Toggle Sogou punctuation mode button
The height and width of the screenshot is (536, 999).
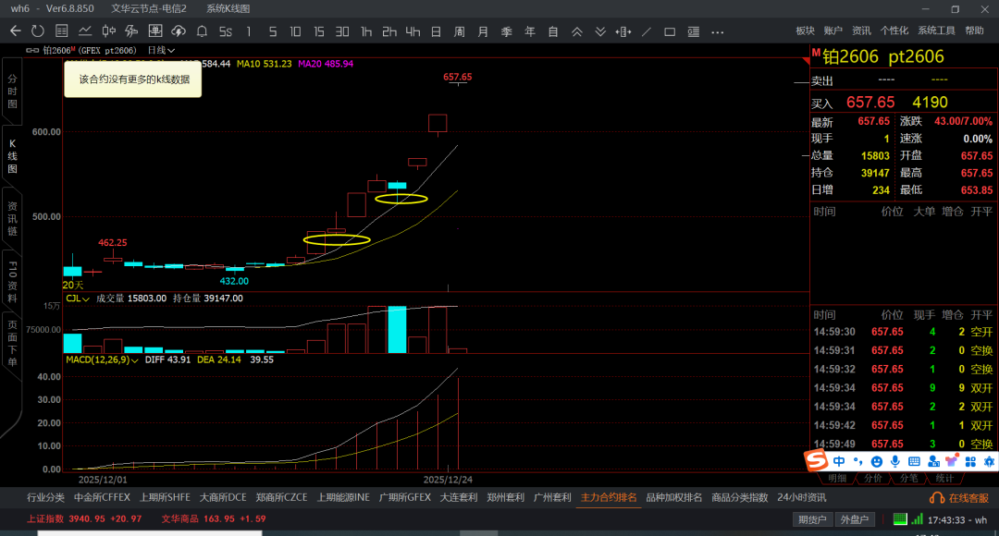858,461
